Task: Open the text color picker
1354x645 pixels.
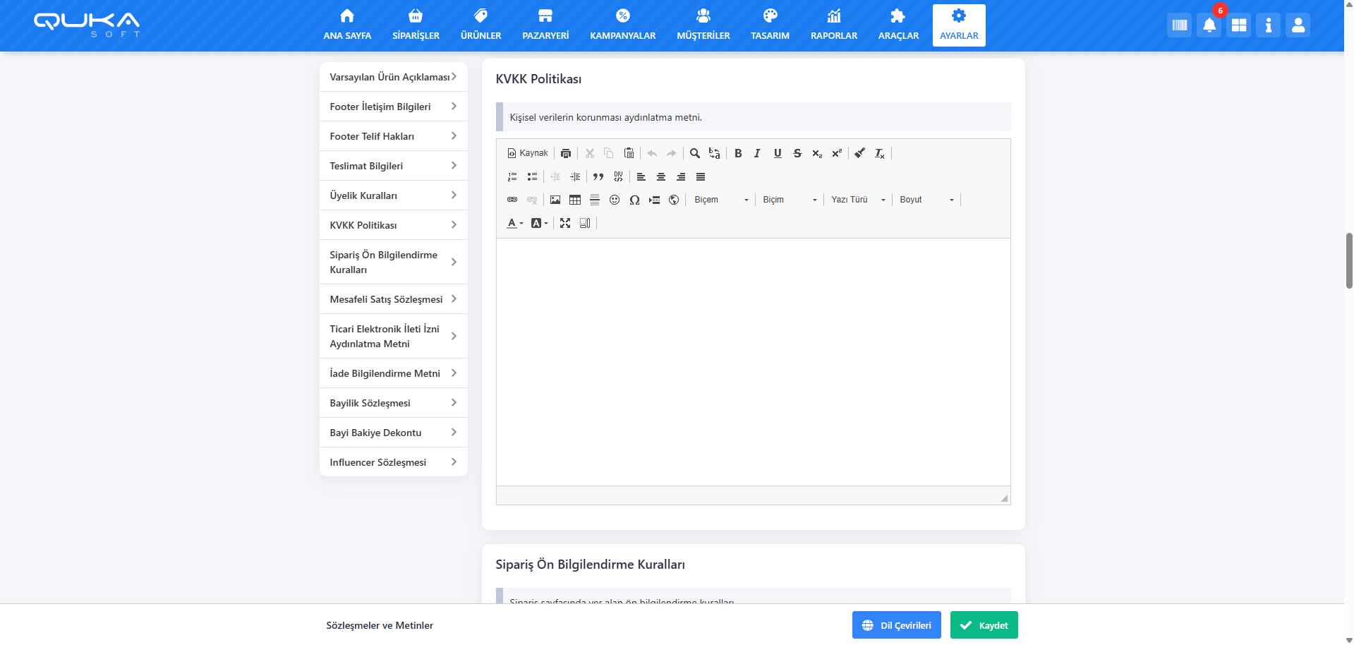Action: [x=514, y=223]
